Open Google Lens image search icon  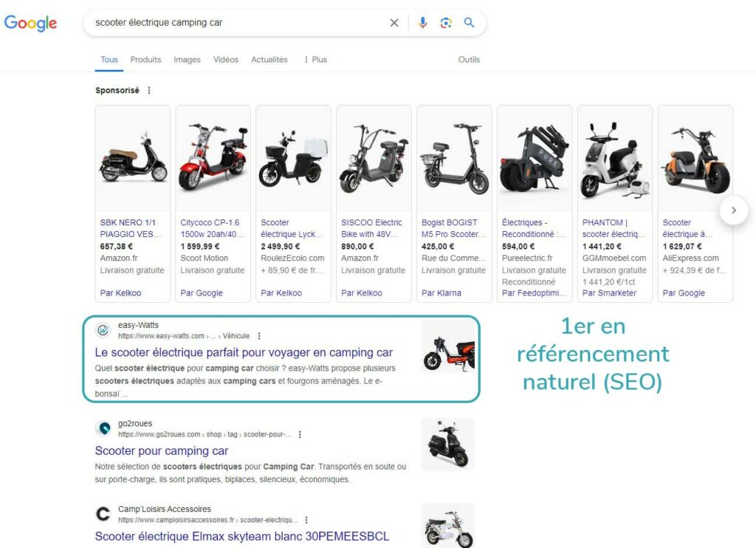(x=446, y=23)
